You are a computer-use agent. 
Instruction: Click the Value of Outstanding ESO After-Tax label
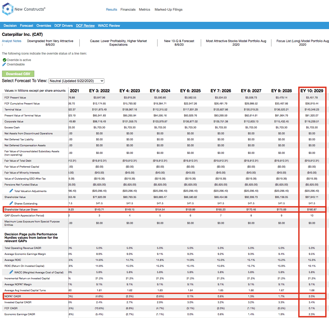pyautogui.click(x=25, y=179)
